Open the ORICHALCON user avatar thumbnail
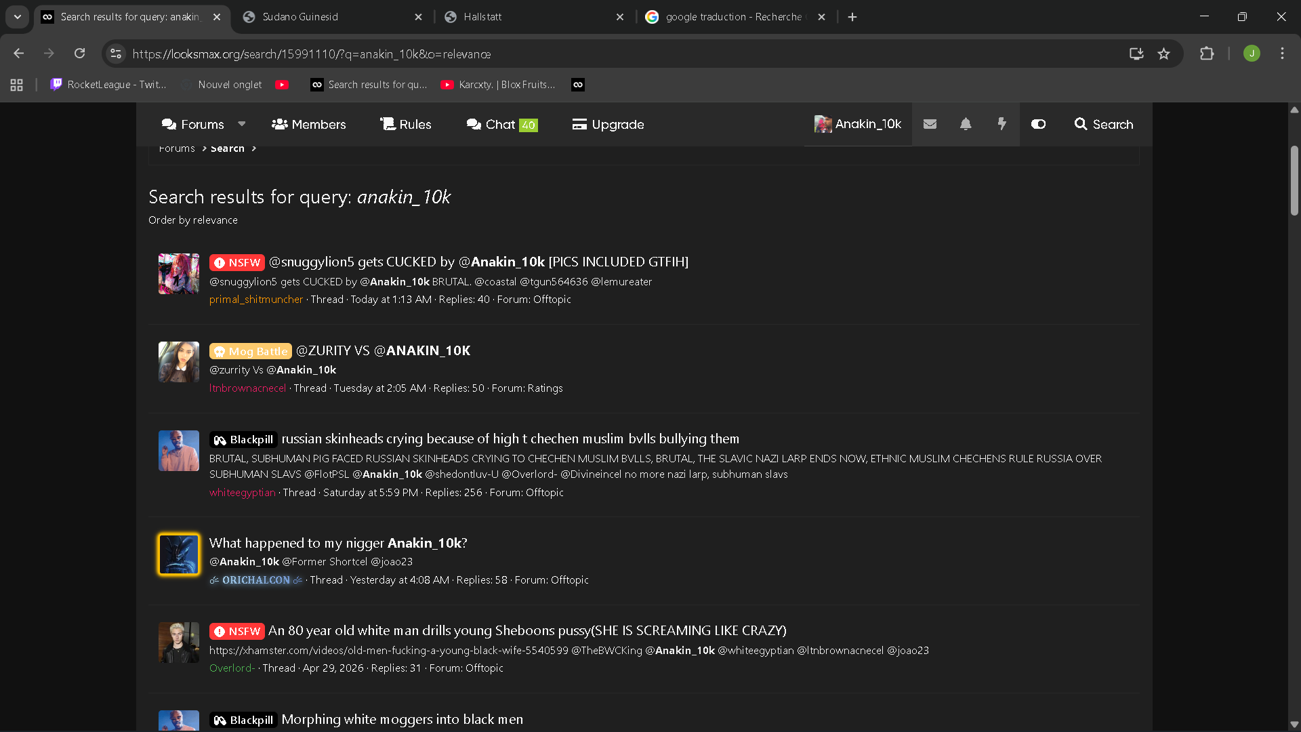The width and height of the screenshot is (1301, 732). pos(179,554)
